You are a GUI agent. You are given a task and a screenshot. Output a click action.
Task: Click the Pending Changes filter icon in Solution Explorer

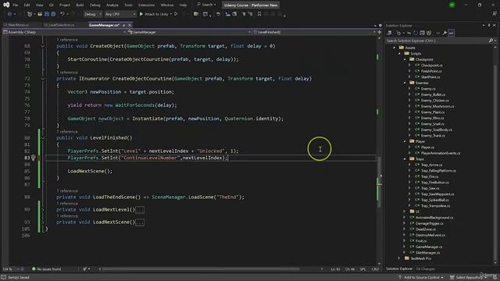click(398, 33)
